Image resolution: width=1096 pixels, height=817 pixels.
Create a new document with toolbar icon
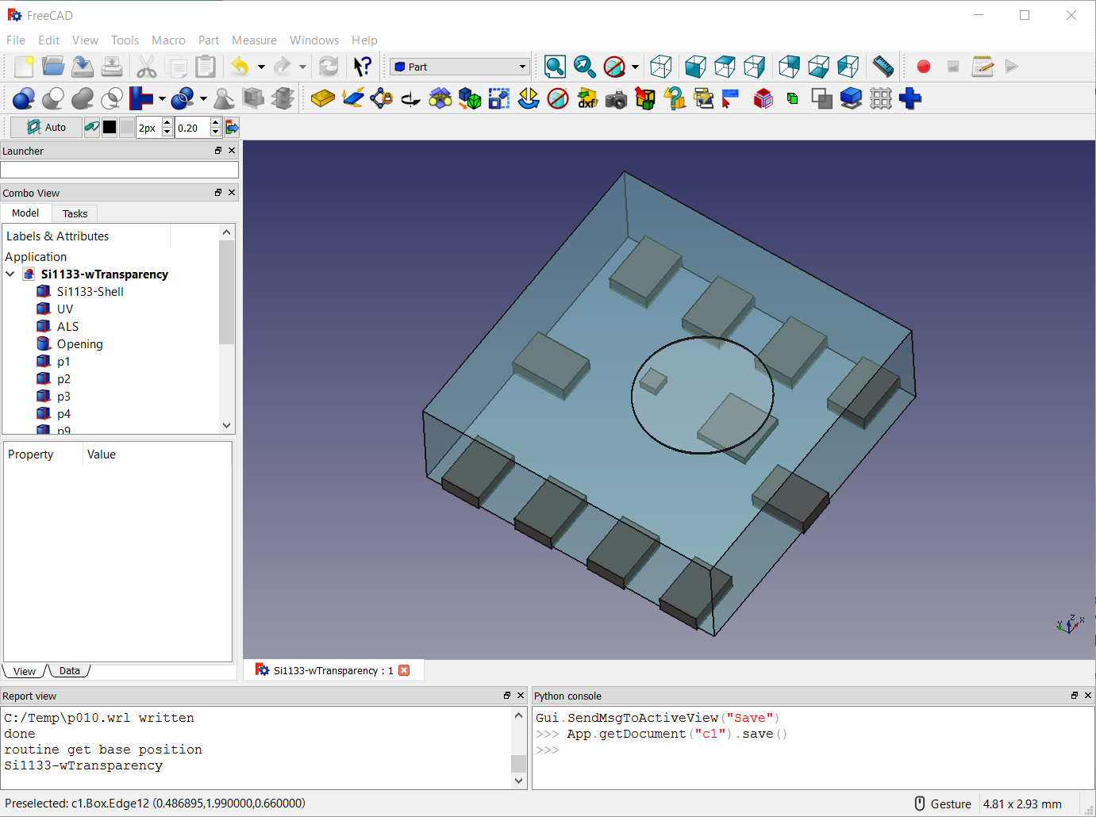24,67
